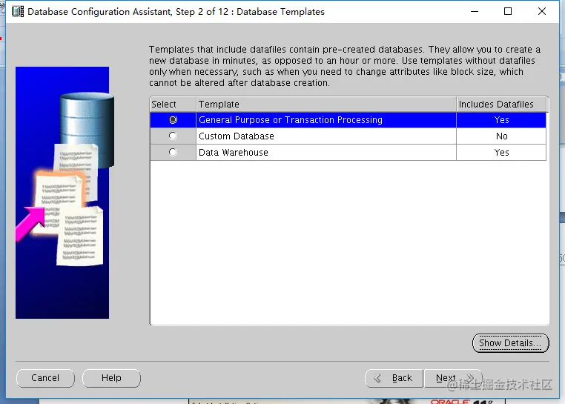
Task: Cancel the Database Configuration Assistant
Action: (45, 378)
